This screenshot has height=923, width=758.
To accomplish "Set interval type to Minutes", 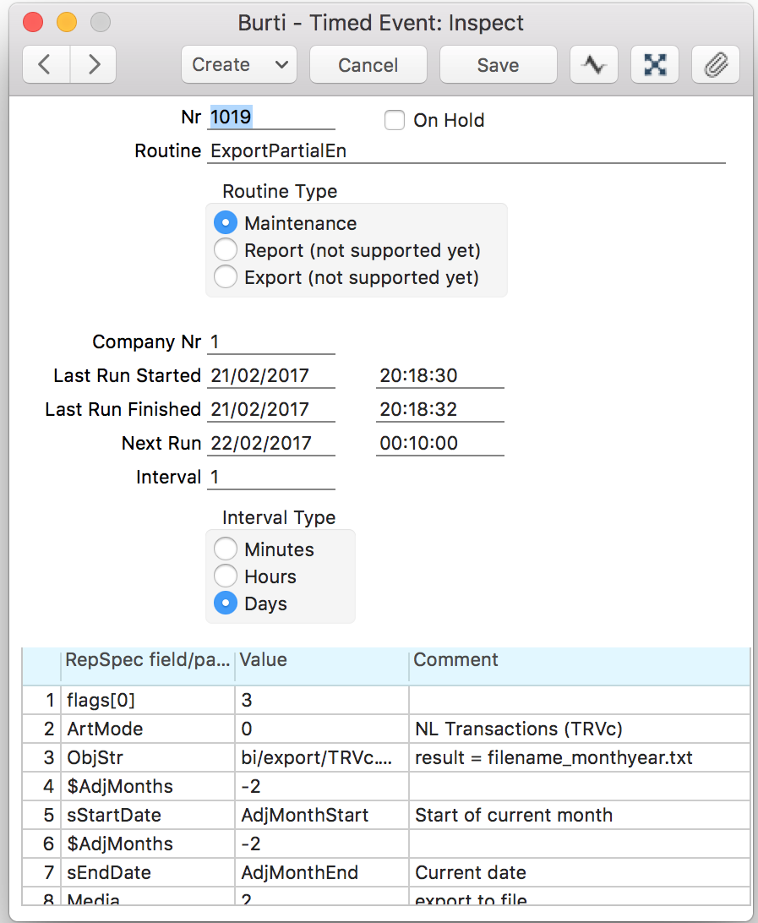I will coord(226,549).
